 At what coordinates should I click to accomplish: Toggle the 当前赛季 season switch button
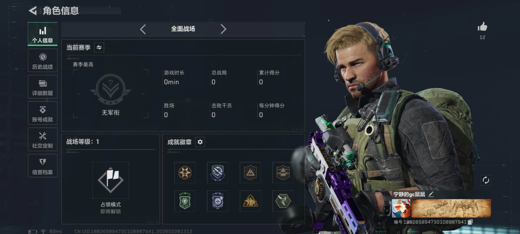coord(99,47)
